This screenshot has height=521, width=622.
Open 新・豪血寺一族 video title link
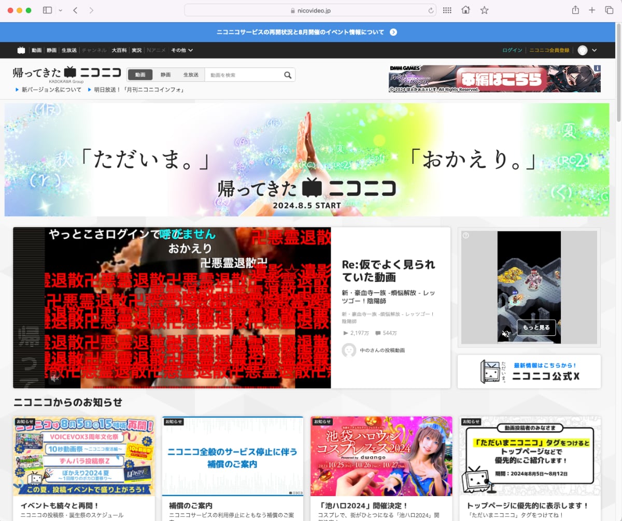click(x=388, y=297)
